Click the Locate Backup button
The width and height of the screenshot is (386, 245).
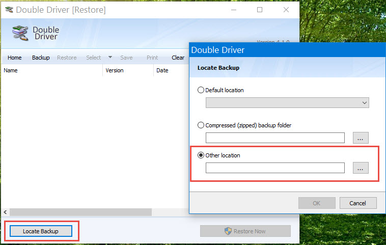point(41,231)
